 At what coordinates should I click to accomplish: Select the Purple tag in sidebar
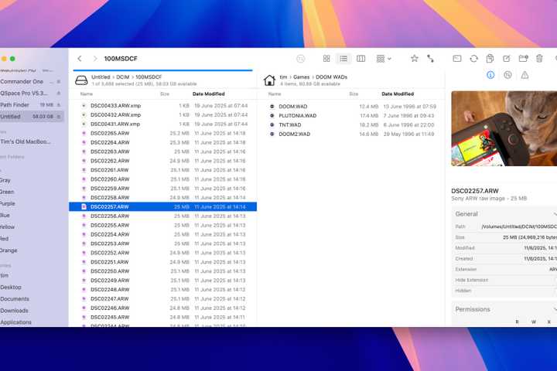click(8, 204)
